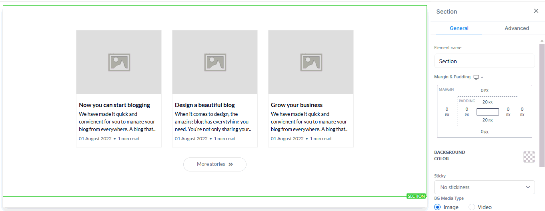The image size is (545, 211).
Task: Switch to the Advanced tab
Action: click(x=517, y=28)
